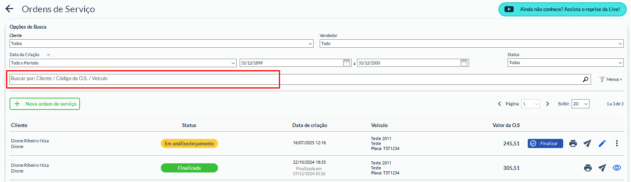Open the Cliente dropdown
Image resolution: width=631 pixels, height=182 pixels.
pos(161,43)
